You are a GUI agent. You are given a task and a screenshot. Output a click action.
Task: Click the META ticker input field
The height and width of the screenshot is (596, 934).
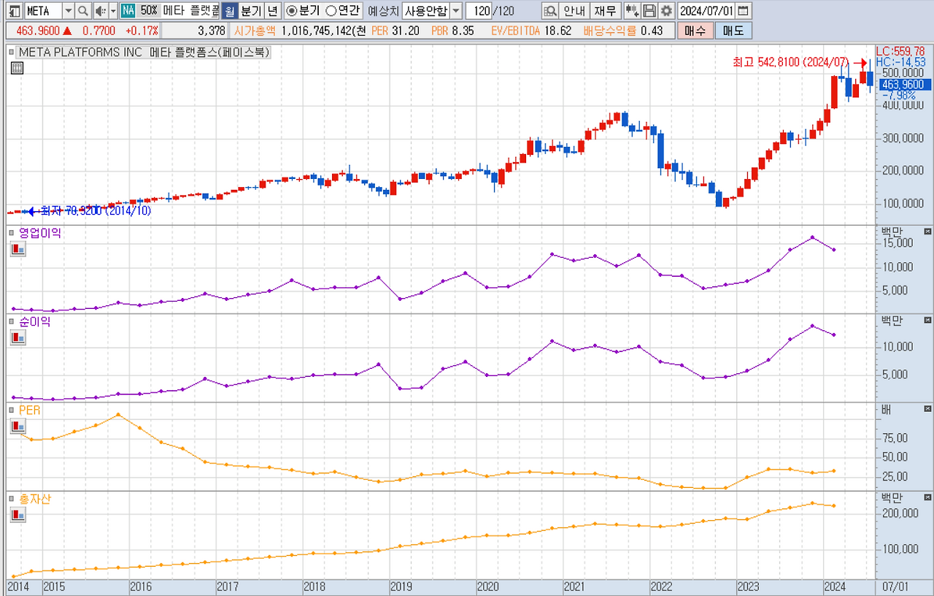tap(43, 11)
